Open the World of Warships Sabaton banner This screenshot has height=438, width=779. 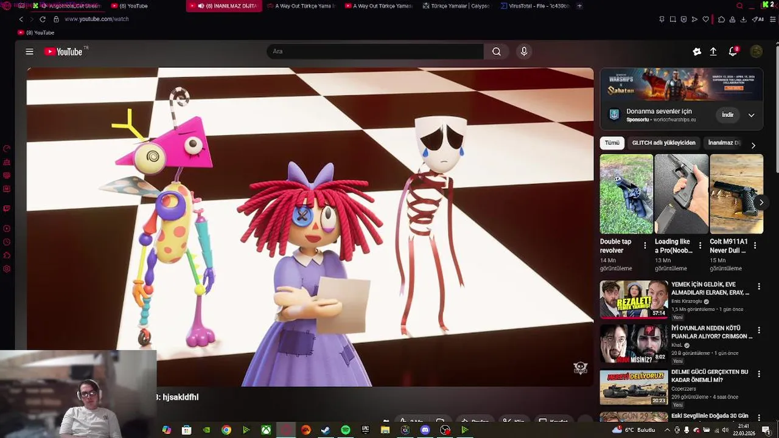pyautogui.click(x=681, y=84)
